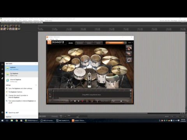Open Project settings from Reaper toolbar
Screen dimensions: 187x140
(x=11, y=26)
